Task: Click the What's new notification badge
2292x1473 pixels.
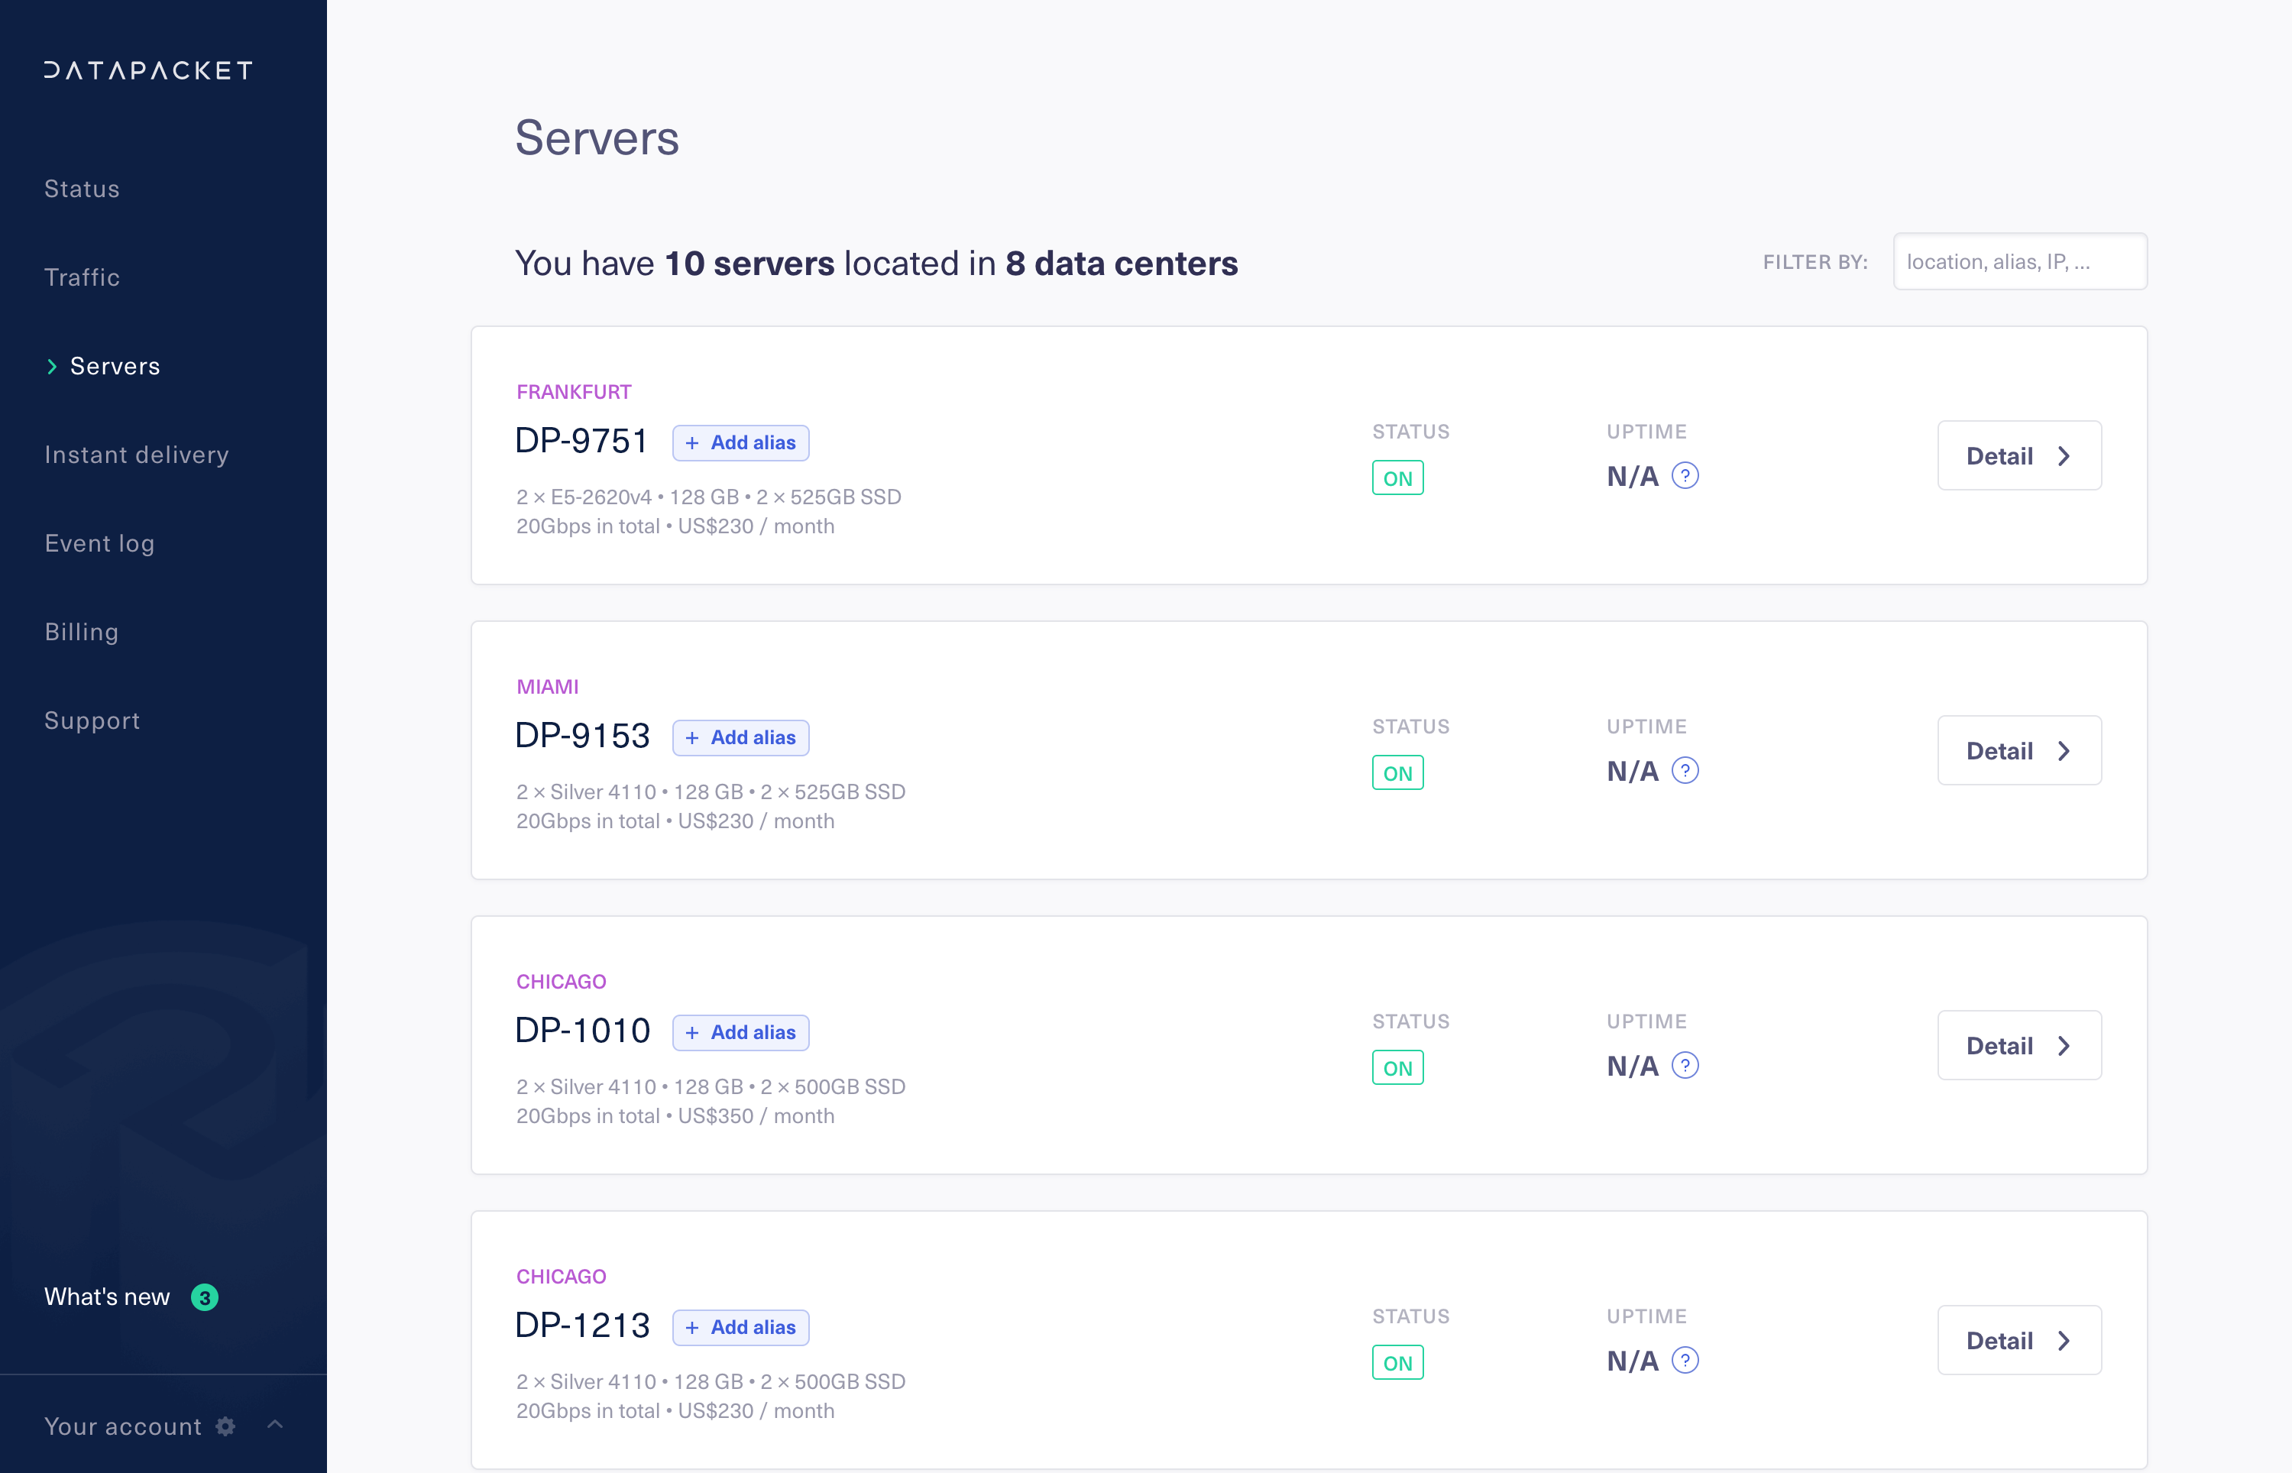Action: tap(205, 1297)
